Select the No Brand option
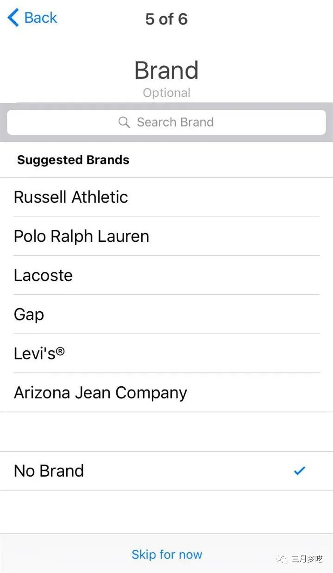 coord(49,471)
